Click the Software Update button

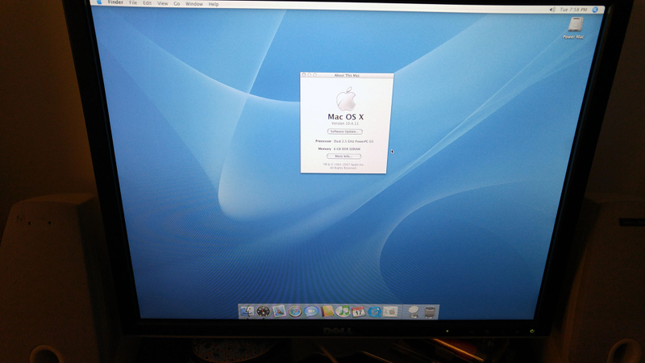click(x=345, y=131)
